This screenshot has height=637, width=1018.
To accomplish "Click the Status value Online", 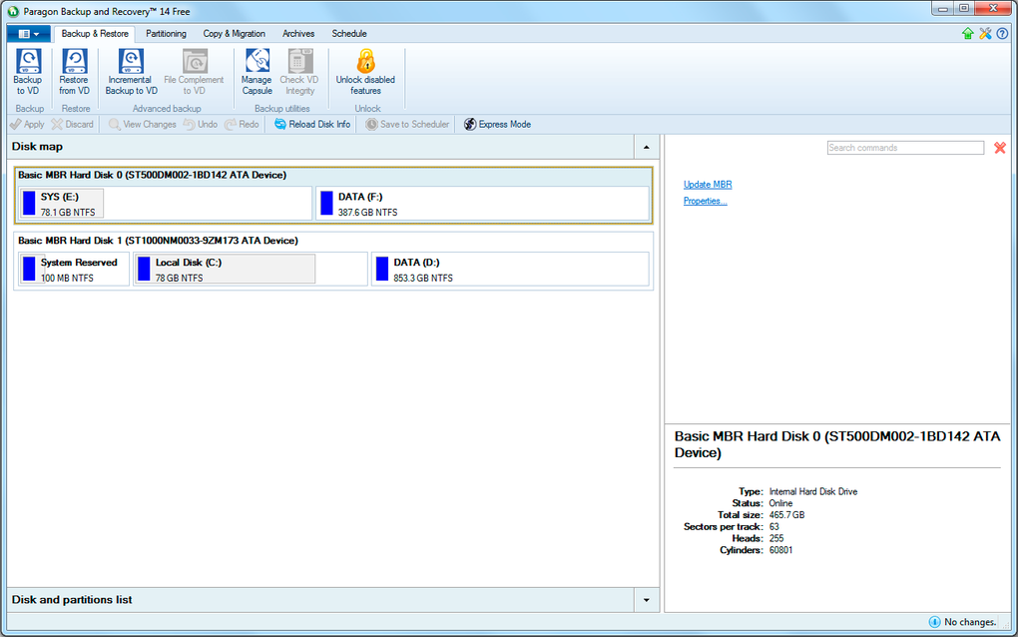I will 781,503.
